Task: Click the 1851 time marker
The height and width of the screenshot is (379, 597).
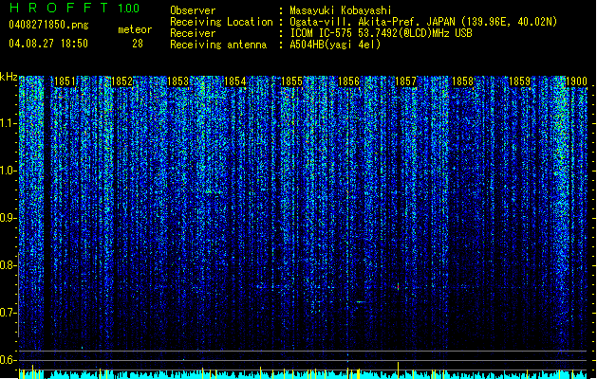Action: (65, 81)
